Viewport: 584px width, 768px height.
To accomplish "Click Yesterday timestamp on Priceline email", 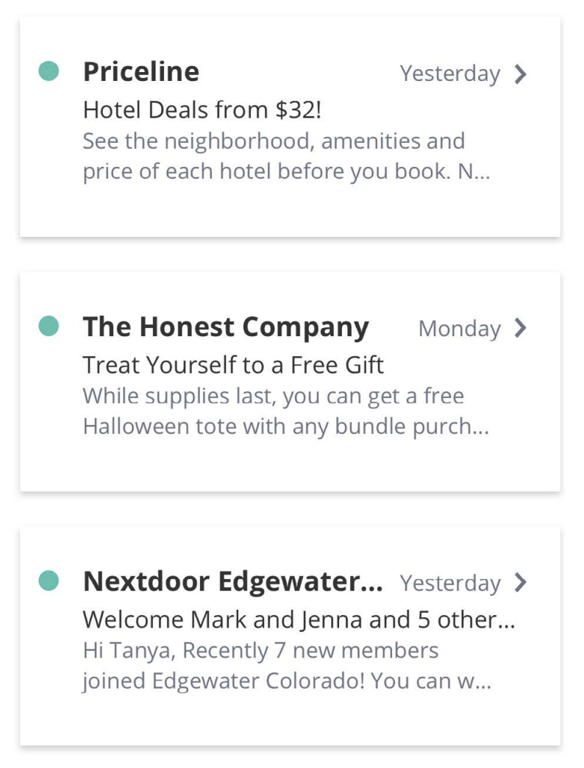I will tap(449, 74).
